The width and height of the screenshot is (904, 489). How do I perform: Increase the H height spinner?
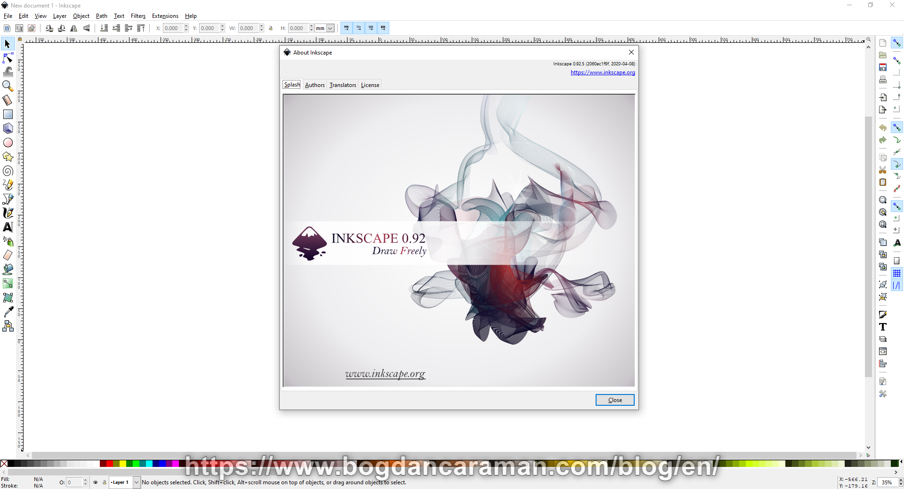pos(311,26)
